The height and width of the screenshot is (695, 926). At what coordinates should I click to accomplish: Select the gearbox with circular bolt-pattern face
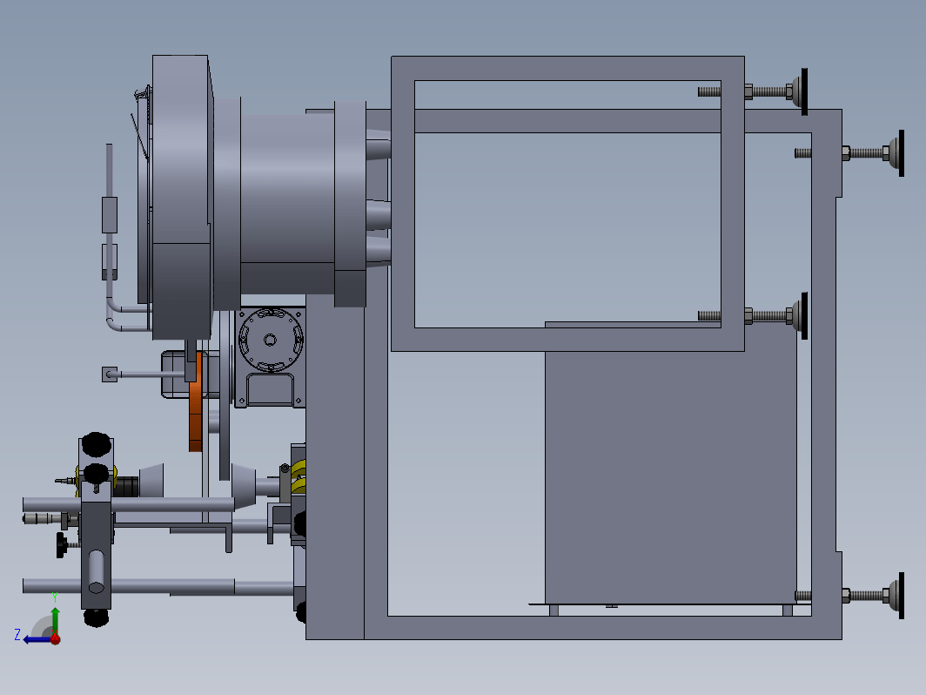click(271, 357)
